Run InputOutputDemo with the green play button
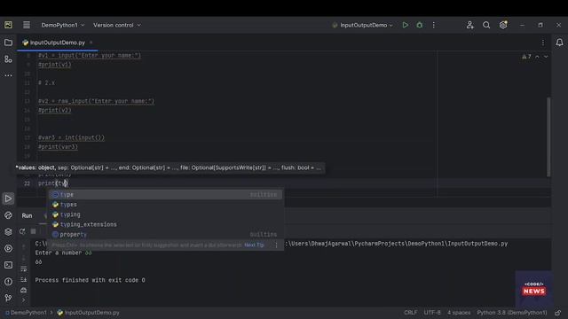 pyautogui.click(x=405, y=25)
